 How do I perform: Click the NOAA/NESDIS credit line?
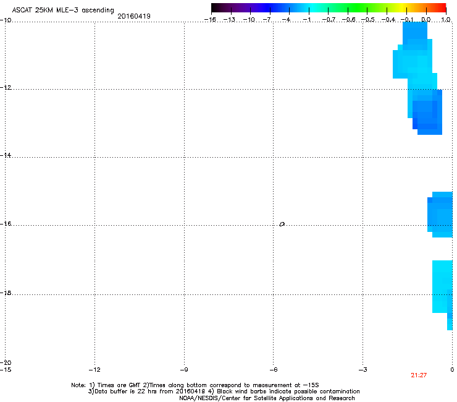click(x=267, y=398)
